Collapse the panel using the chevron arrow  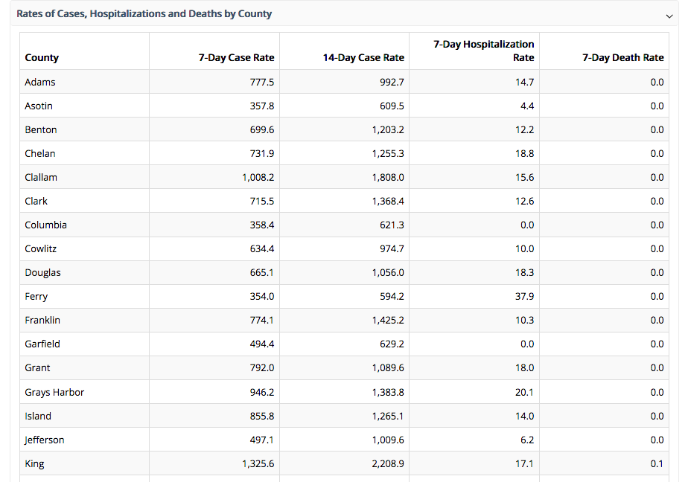pos(669,14)
